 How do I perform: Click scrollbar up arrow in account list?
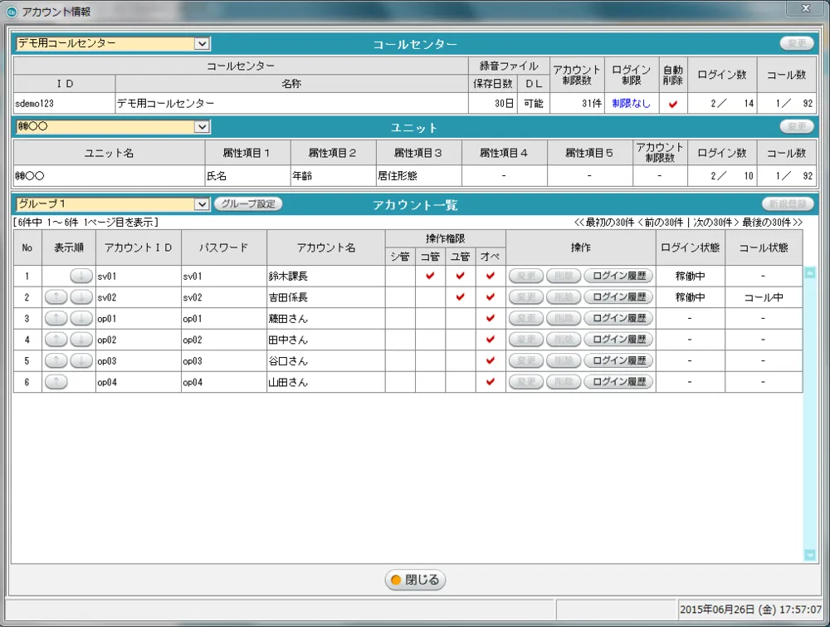(x=810, y=272)
